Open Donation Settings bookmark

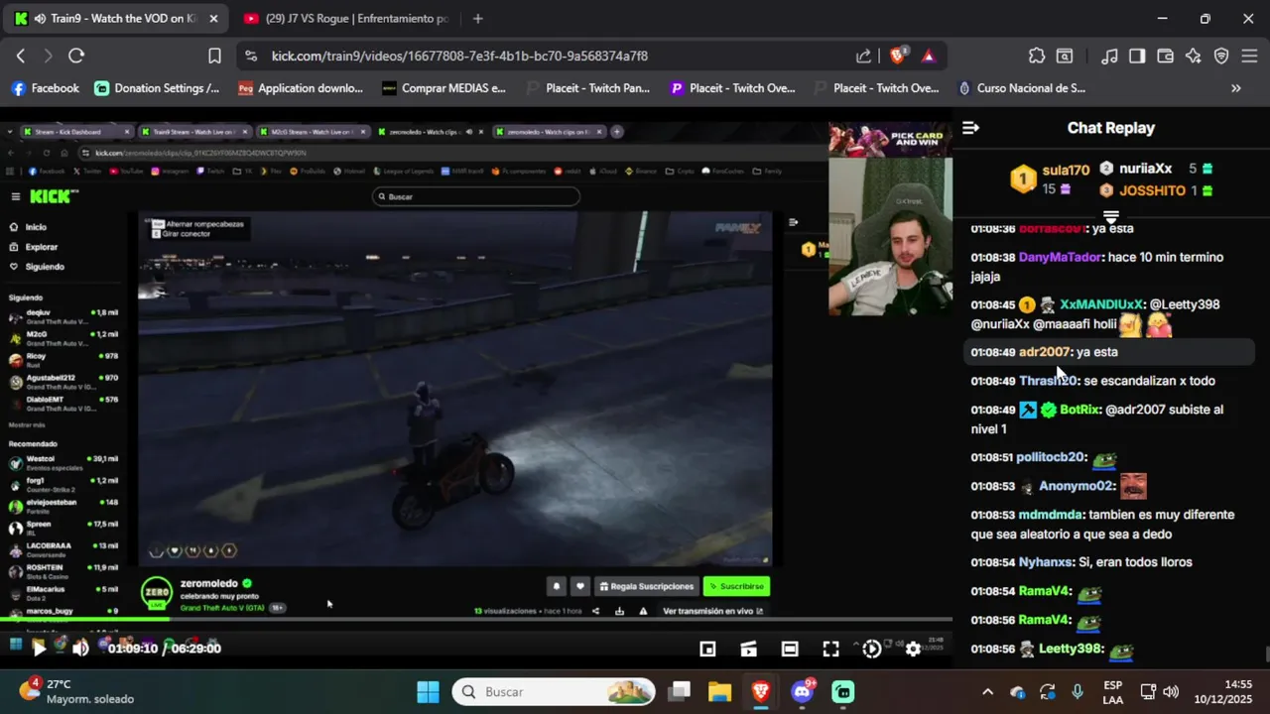[157, 88]
